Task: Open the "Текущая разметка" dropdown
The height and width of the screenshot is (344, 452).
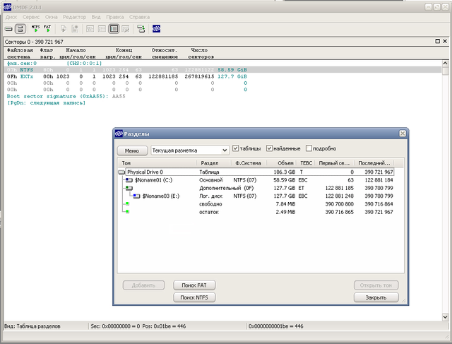Action: pyautogui.click(x=225, y=150)
